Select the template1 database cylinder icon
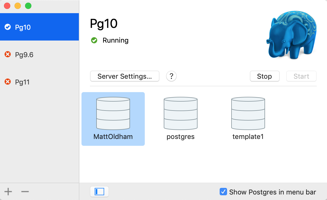The width and height of the screenshot is (327, 200). point(248,114)
